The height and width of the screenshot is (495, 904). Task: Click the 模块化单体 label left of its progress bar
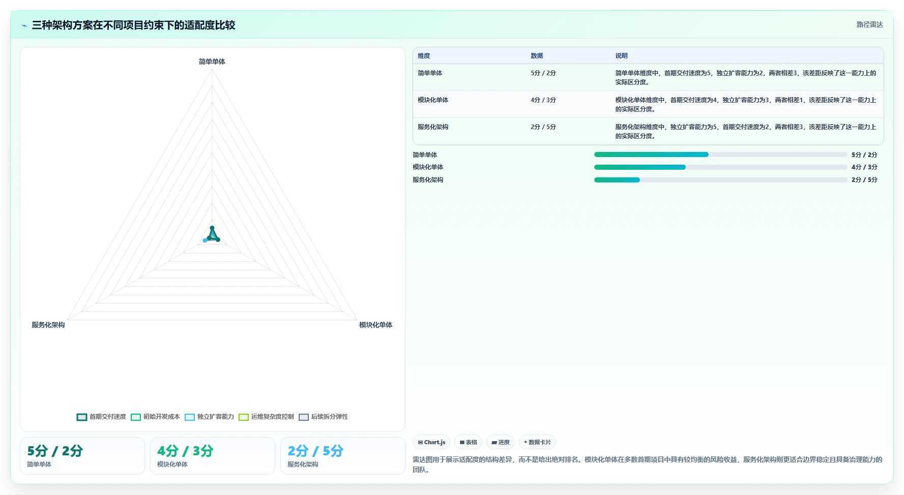tap(428, 167)
